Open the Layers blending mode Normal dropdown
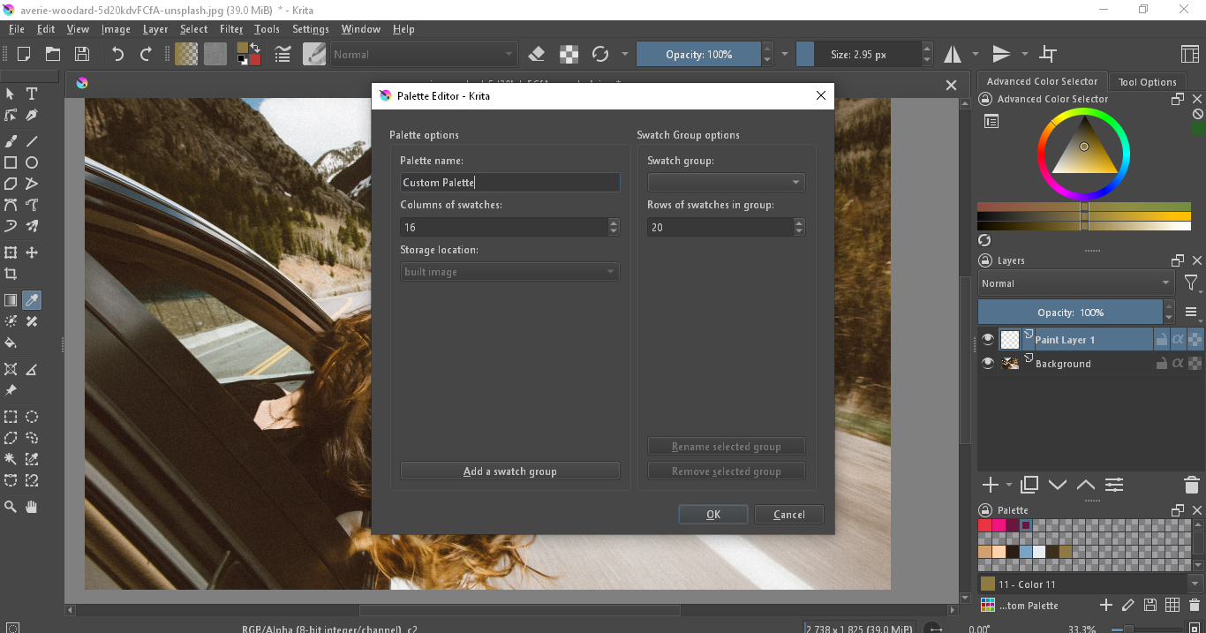Screen dimensions: 1206x633 [1075, 283]
